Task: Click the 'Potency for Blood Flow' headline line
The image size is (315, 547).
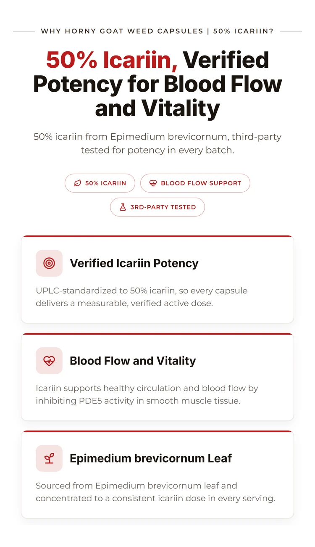Action: (157, 84)
